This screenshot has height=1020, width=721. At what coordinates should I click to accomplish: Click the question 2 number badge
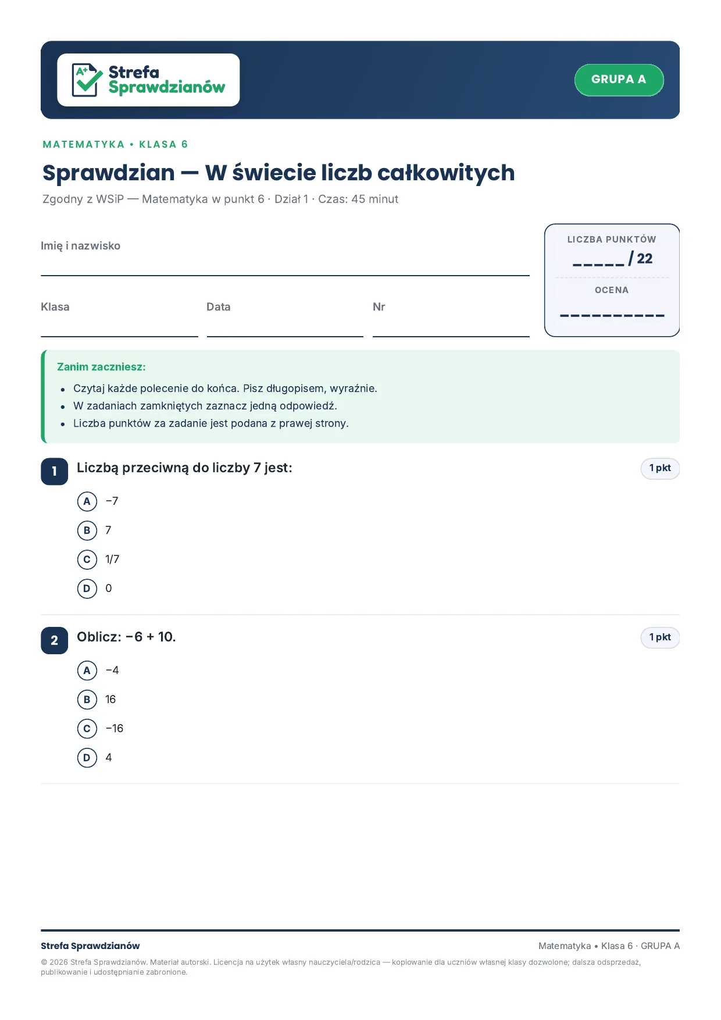click(55, 640)
